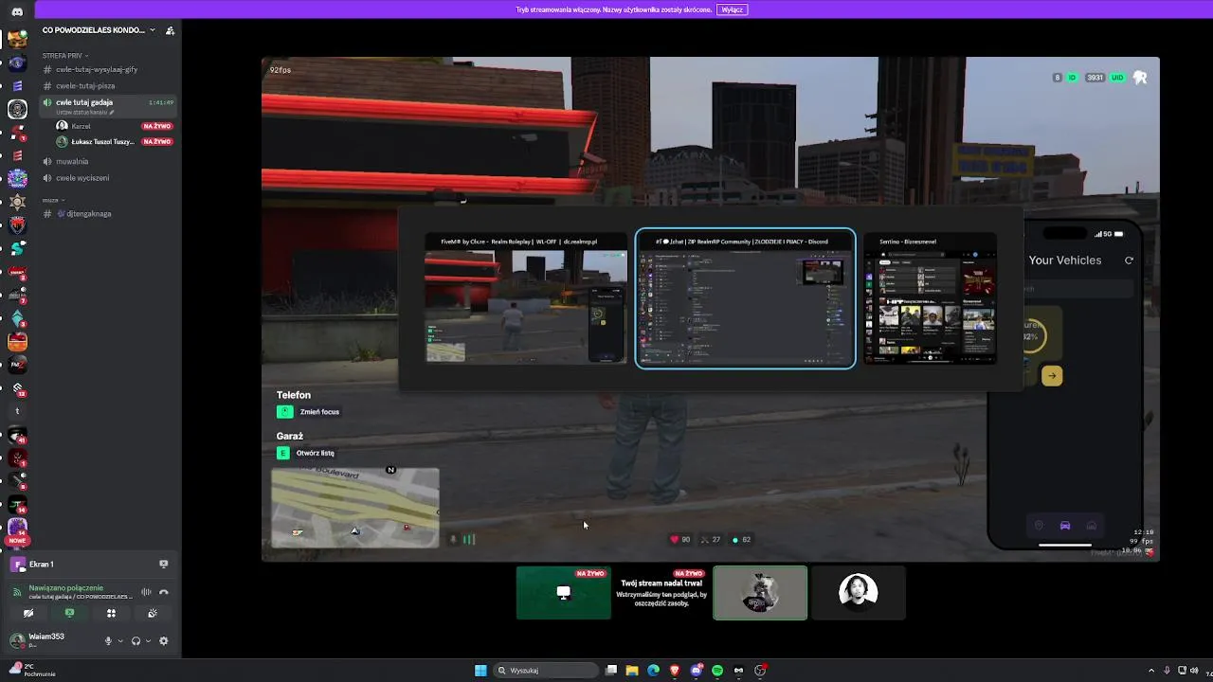The height and width of the screenshot is (682, 1213).
Task: Click the refresh icon in Your Vehicles
Action: point(1129,260)
